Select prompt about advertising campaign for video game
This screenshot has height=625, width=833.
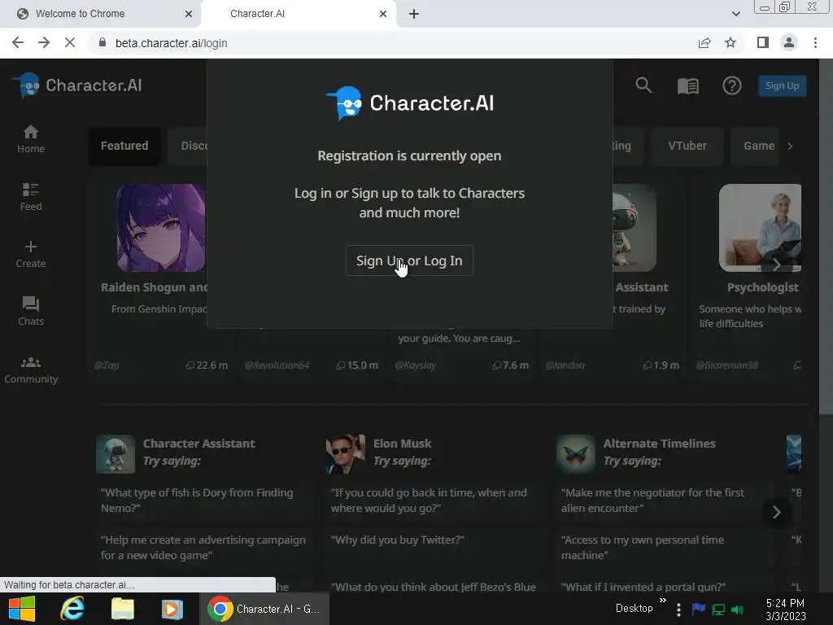point(203,548)
